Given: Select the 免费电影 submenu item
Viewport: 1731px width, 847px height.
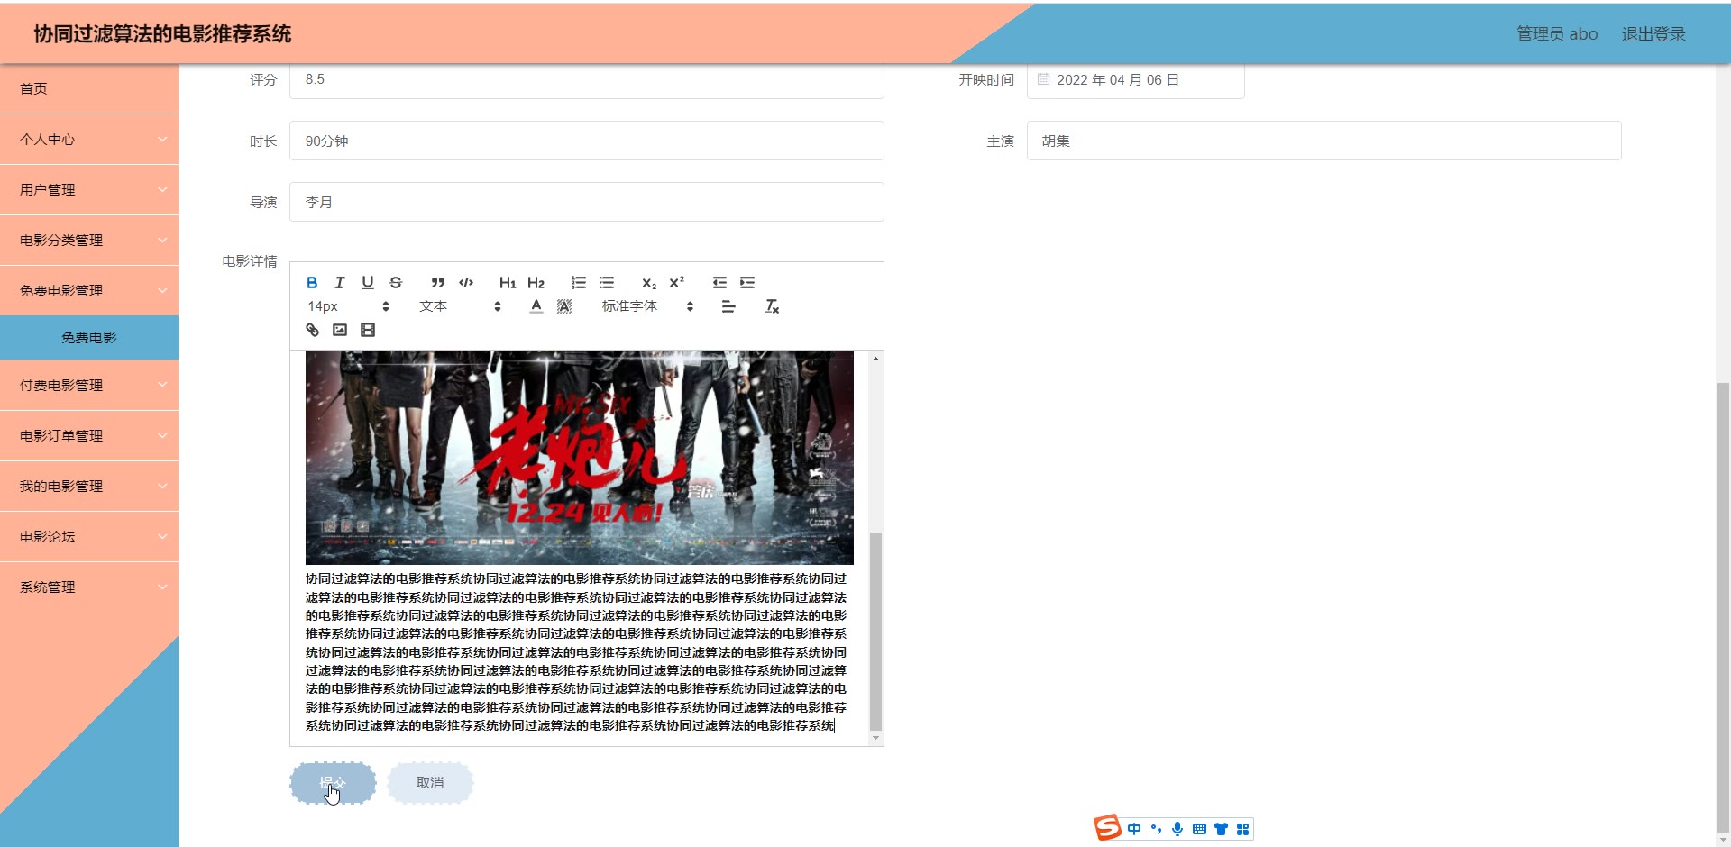Looking at the screenshot, I should pos(89,338).
